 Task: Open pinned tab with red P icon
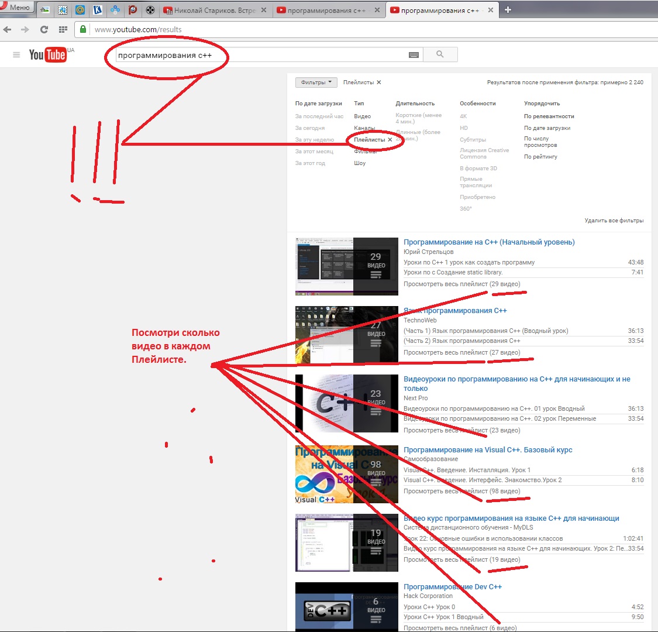click(x=133, y=10)
